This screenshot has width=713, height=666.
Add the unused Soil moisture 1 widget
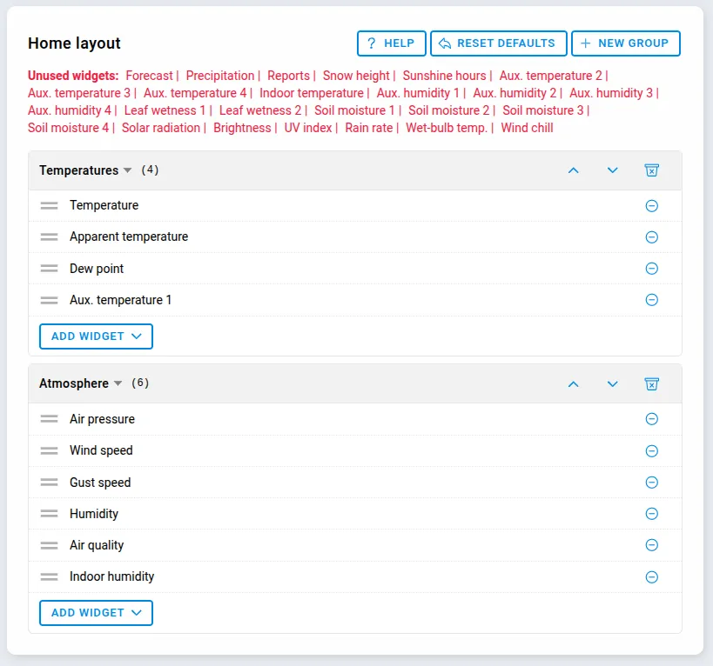[x=354, y=110]
